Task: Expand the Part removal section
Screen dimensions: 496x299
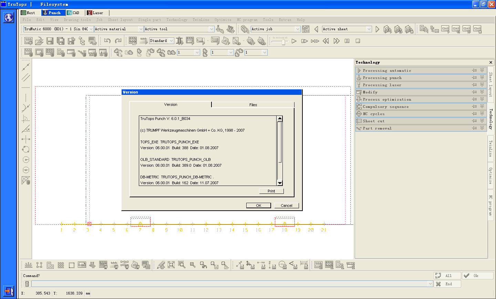Action: (482, 128)
